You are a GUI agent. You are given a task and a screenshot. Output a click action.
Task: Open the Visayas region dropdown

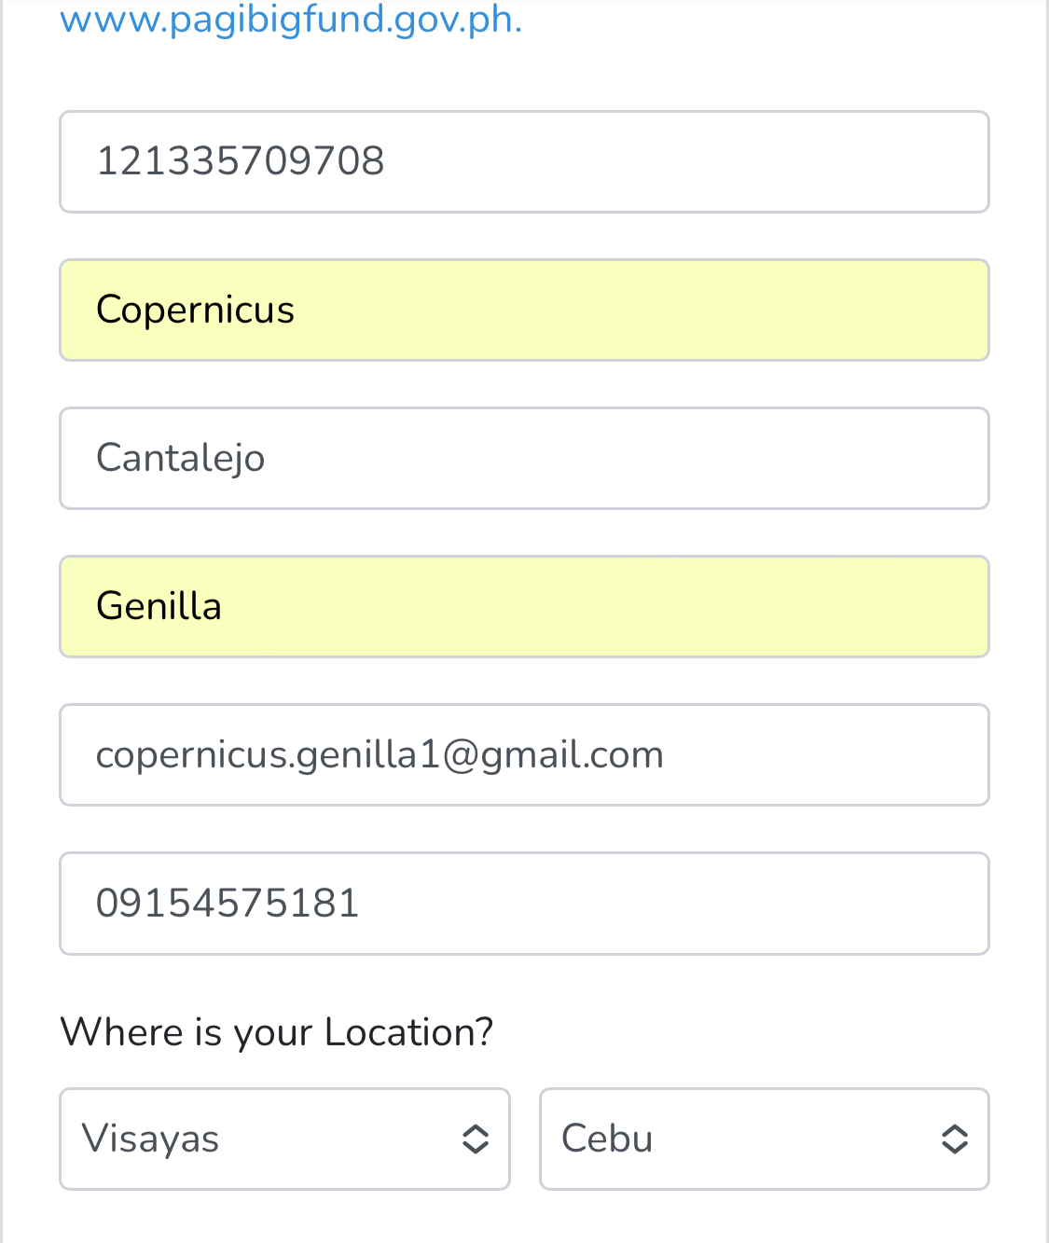284,1139
